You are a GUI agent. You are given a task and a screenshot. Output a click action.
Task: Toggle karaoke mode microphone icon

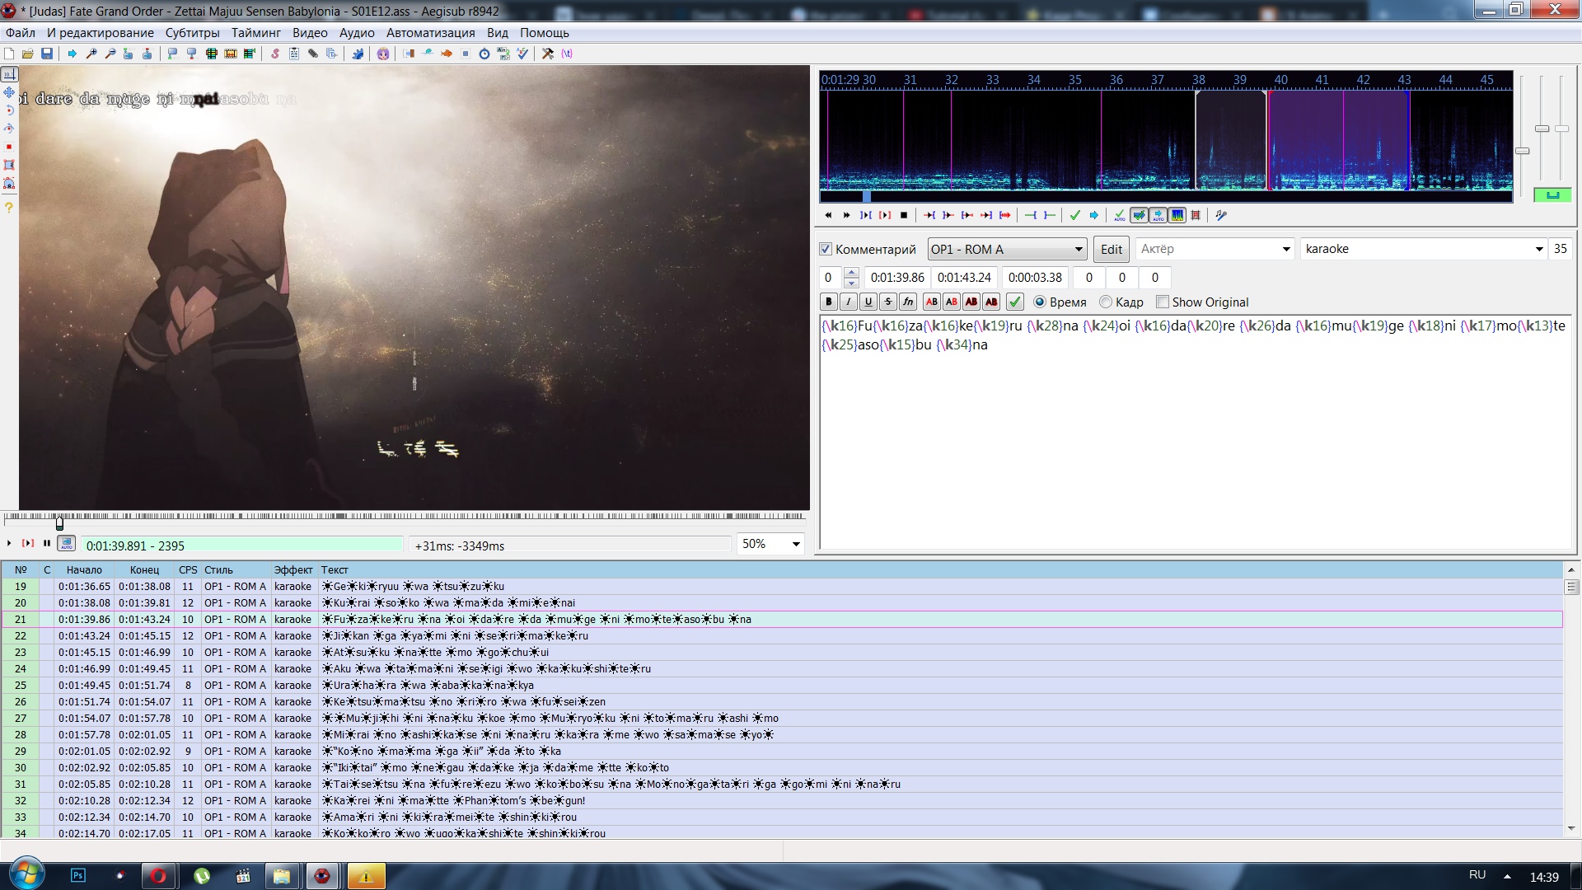[1221, 215]
